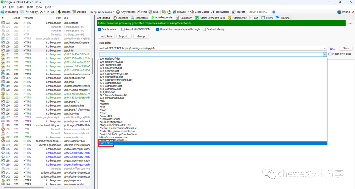Check the Match only once checkbox
The width and height of the screenshot is (355, 189).
pos(330,54)
